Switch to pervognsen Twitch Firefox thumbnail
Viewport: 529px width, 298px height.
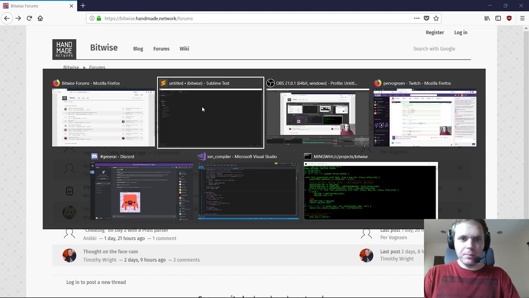(425, 118)
